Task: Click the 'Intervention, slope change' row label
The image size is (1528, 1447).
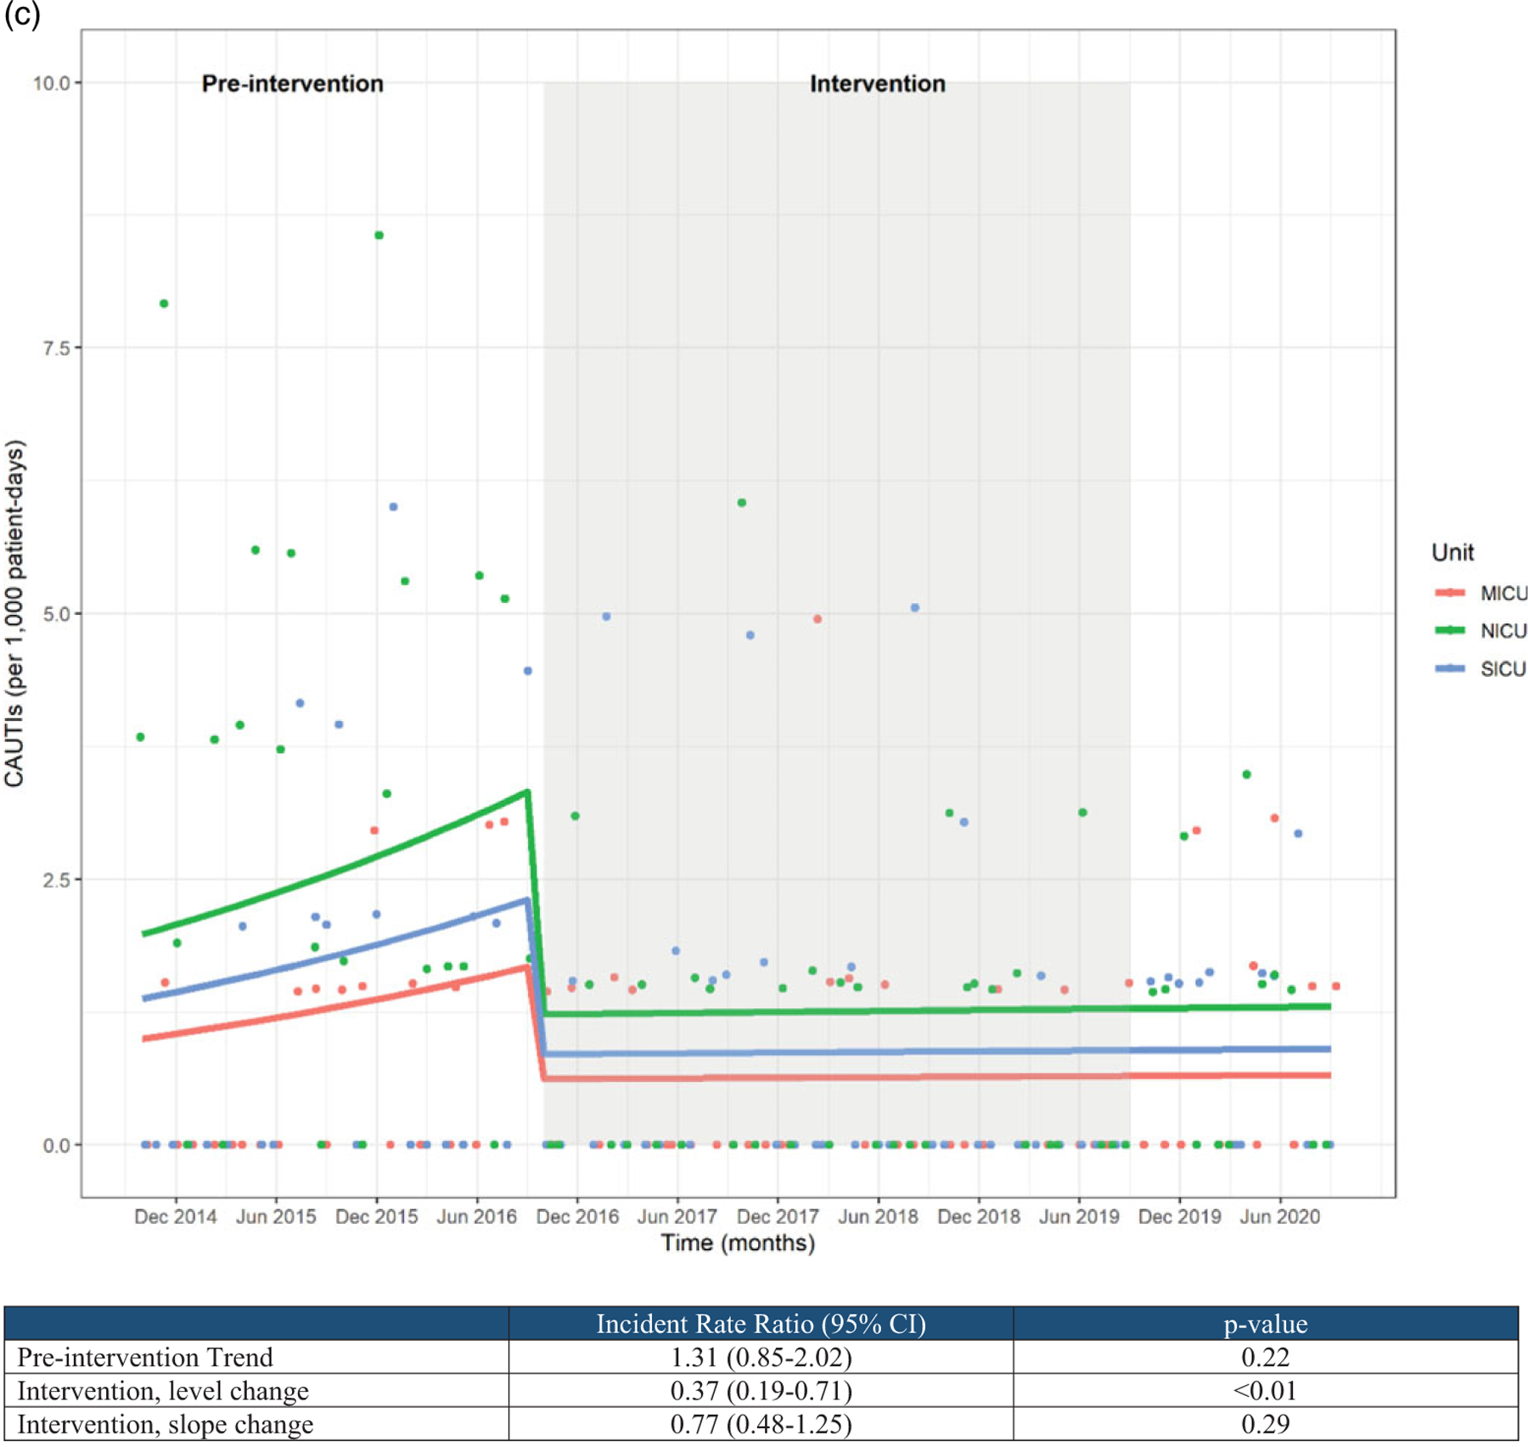Action: click(165, 1424)
